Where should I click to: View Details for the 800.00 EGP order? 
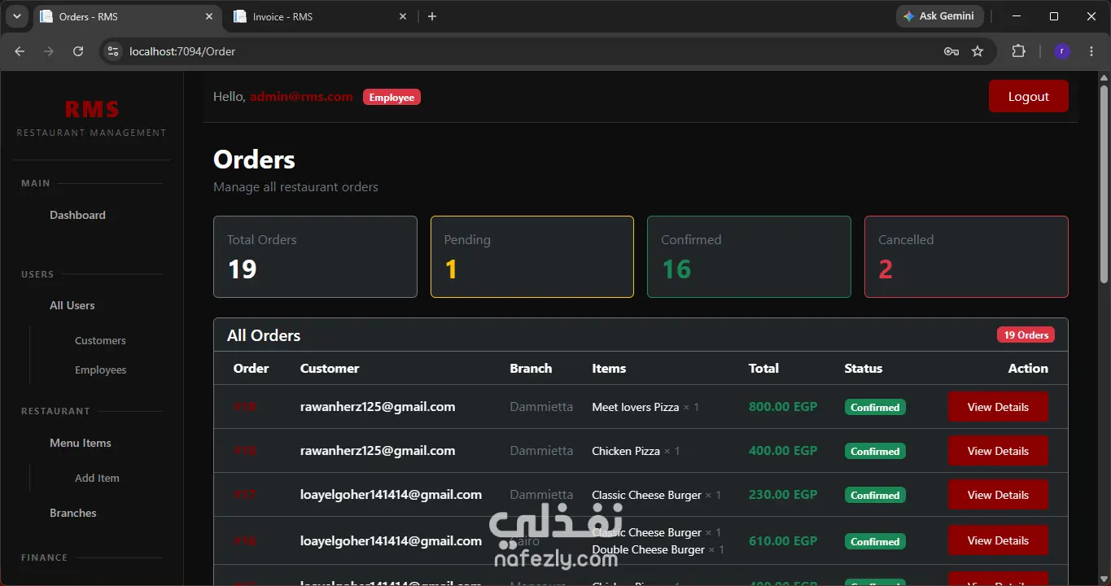coord(998,407)
